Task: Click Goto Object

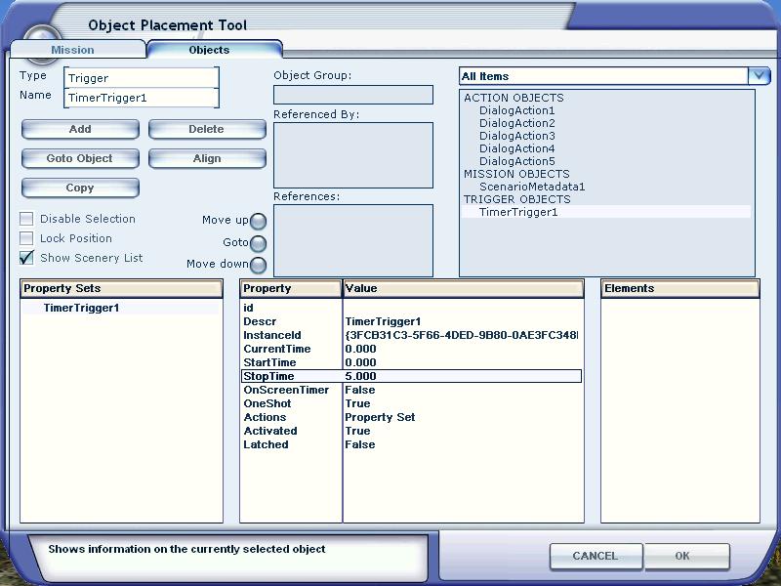Action: (x=79, y=158)
